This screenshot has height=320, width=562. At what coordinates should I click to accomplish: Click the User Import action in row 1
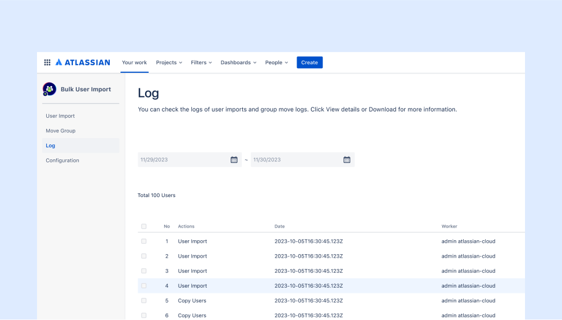[x=193, y=241]
